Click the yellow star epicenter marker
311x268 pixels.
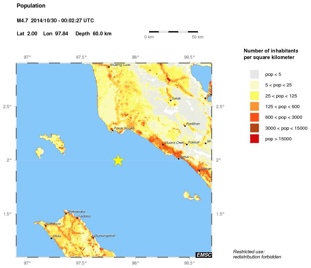point(118,160)
